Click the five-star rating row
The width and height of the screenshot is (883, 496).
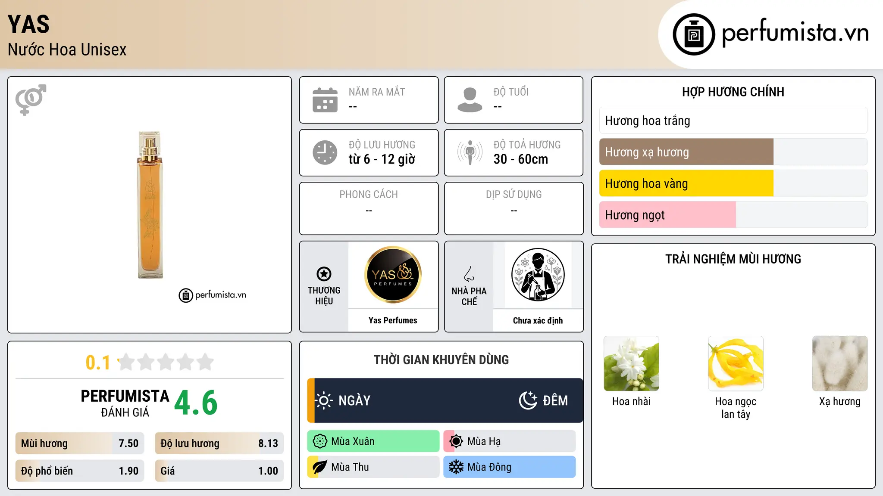166,362
